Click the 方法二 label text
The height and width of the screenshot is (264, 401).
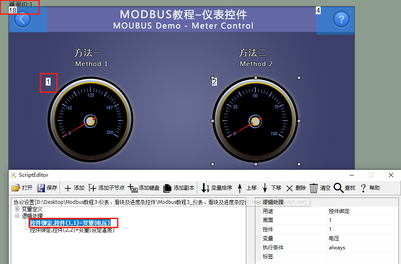(x=253, y=53)
